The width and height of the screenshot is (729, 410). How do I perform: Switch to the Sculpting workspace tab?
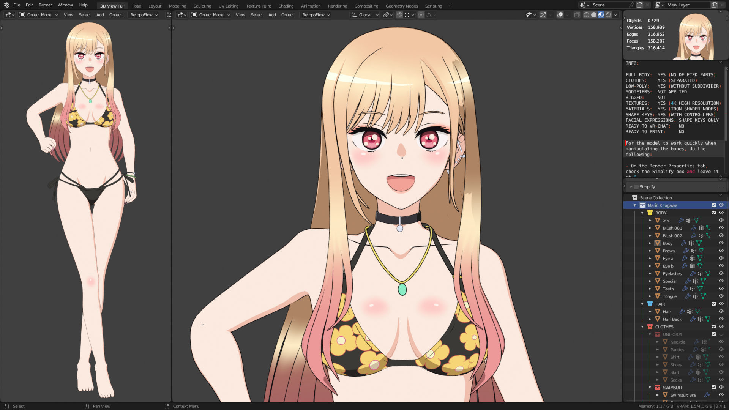point(202,6)
